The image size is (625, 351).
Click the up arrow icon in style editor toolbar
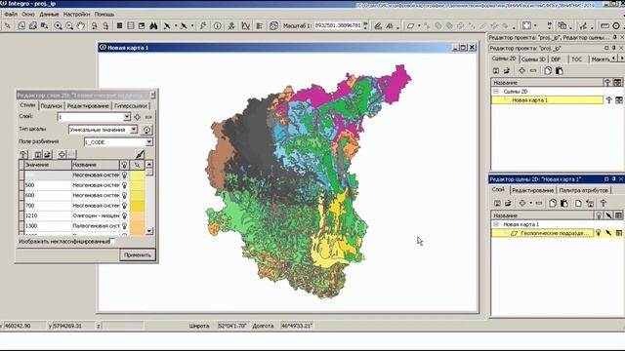tap(23, 154)
